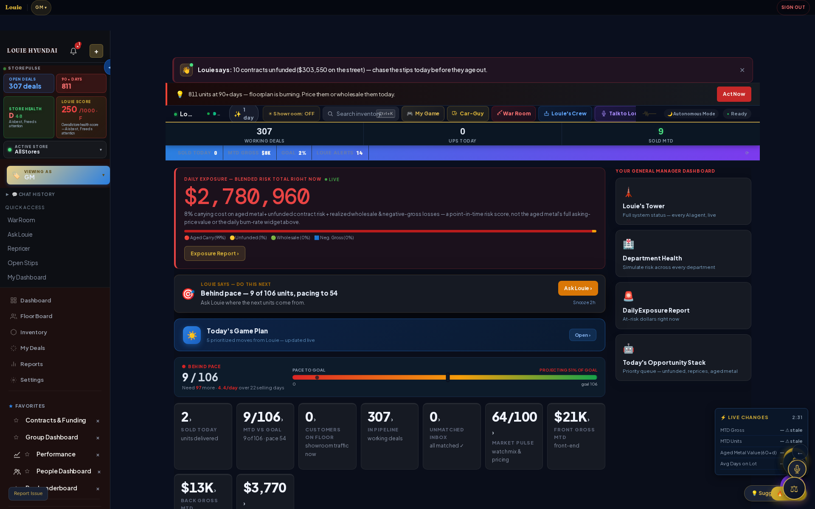The height and width of the screenshot is (509, 815).
Task: Click the Report Issue button
Action: pyautogui.click(x=28, y=493)
